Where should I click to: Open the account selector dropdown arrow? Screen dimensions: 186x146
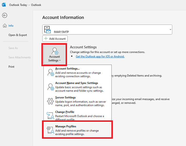pyautogui.click(x=170, y=29)
